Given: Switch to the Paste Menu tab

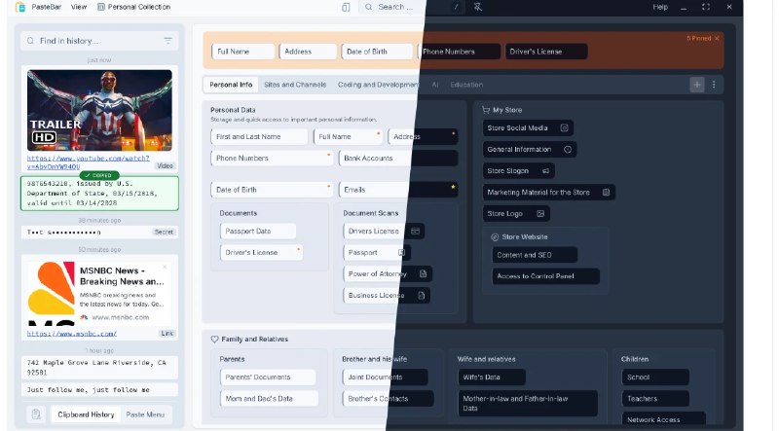Looking at the screenshot, I should click(145, 414).
